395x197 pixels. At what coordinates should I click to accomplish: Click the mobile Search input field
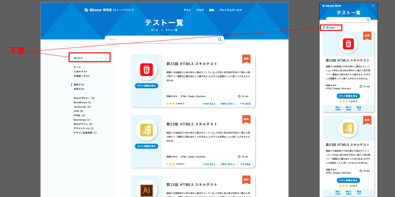tap(348, 20)
